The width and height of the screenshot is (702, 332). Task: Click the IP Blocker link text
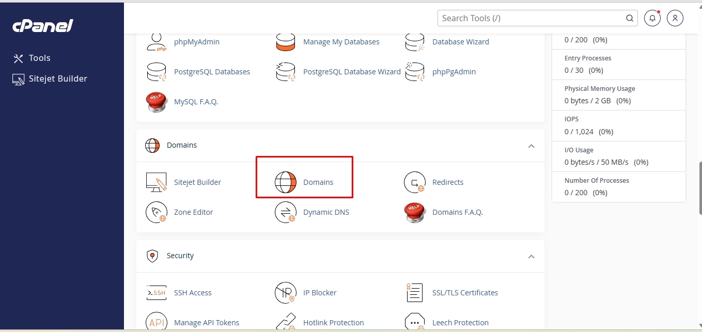(320, 293)
